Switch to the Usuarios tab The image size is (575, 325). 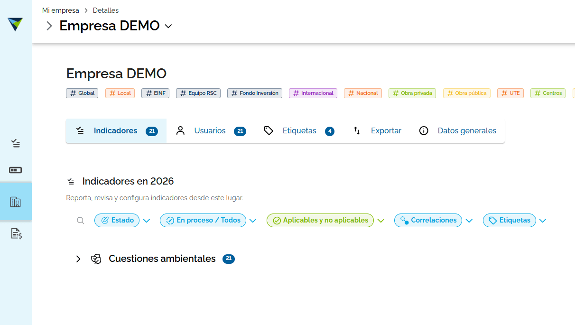211,131
